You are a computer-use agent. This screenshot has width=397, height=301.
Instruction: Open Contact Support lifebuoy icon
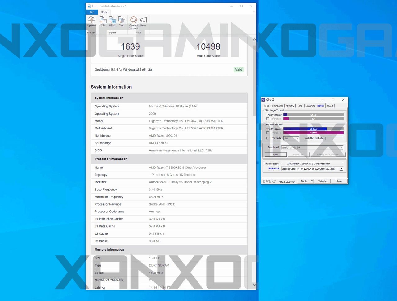point(134,20)
